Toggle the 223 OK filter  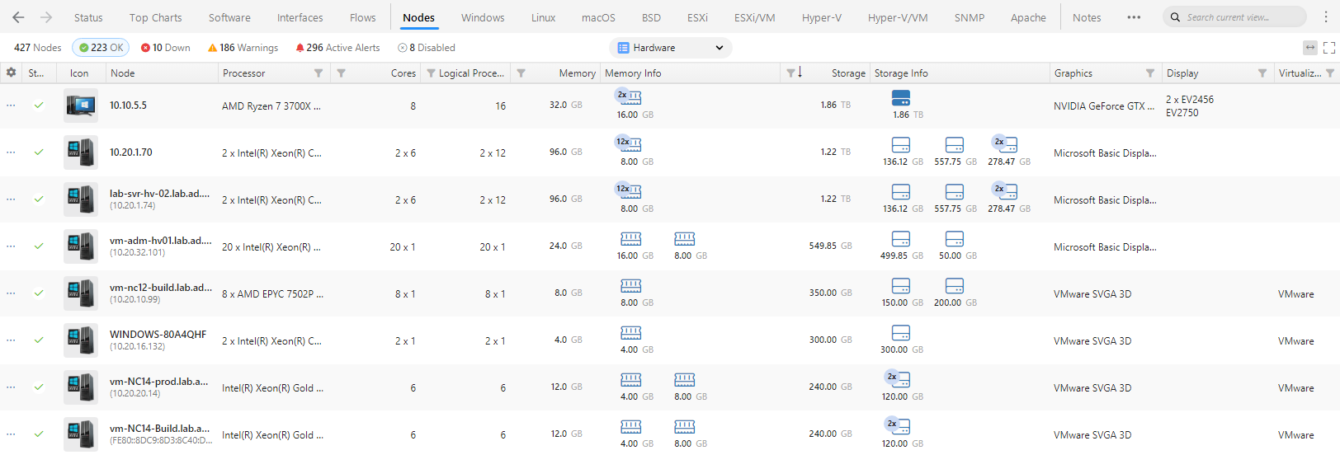pos(101,48)
